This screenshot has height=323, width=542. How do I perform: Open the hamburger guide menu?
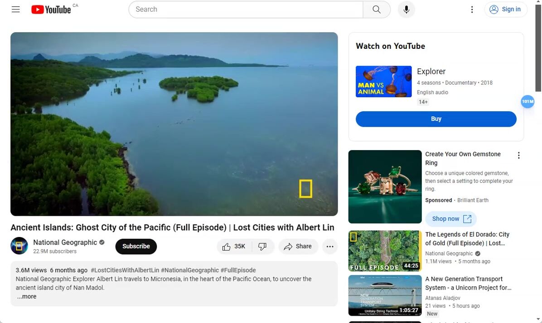[x=15, y=9]
